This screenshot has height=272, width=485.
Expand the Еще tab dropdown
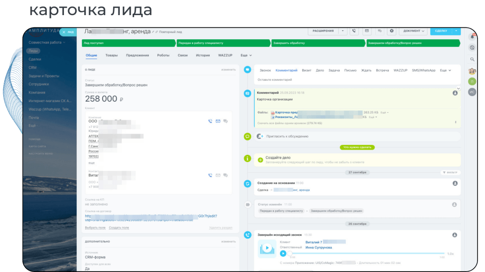click(x=246, y=56)
